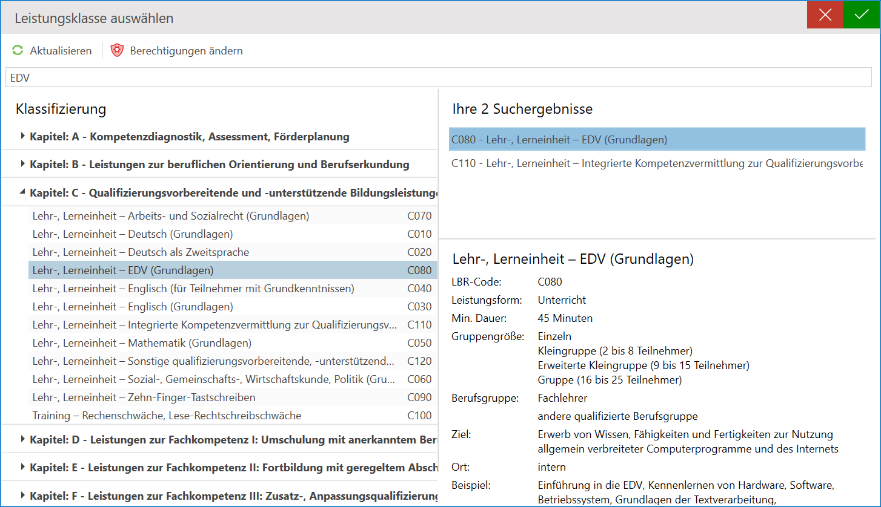Select Kapitel: A - Kompetenzdiagnostik heading
Image resolution: width=881 pixels, height=507 pixels.
[190, 137]
